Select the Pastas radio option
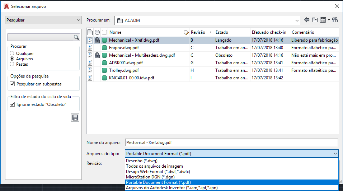Image resolution: width=343 pixels, height=191 pixels. coord(12,64)
